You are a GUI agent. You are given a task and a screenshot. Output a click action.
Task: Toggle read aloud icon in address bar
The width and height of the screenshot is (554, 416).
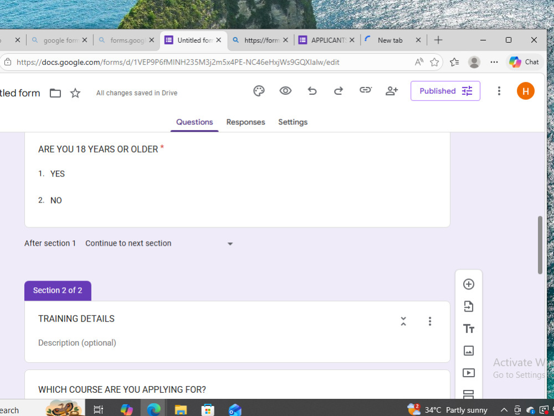point(419,62)
